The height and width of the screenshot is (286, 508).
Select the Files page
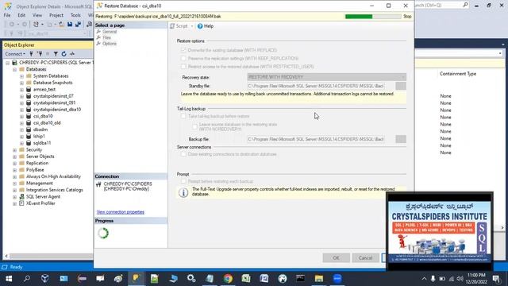pyautogui.click(x=106, y=37)
